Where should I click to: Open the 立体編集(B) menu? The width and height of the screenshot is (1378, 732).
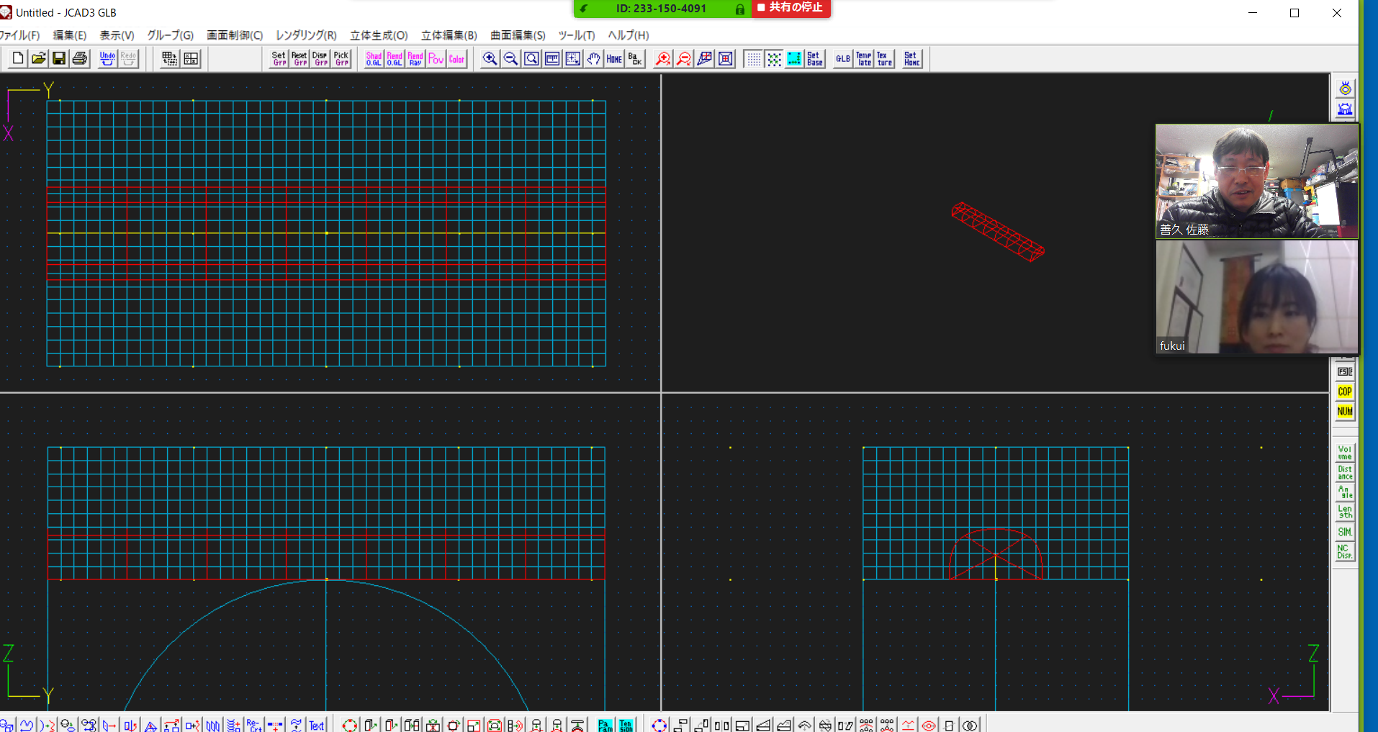point(449,35)
